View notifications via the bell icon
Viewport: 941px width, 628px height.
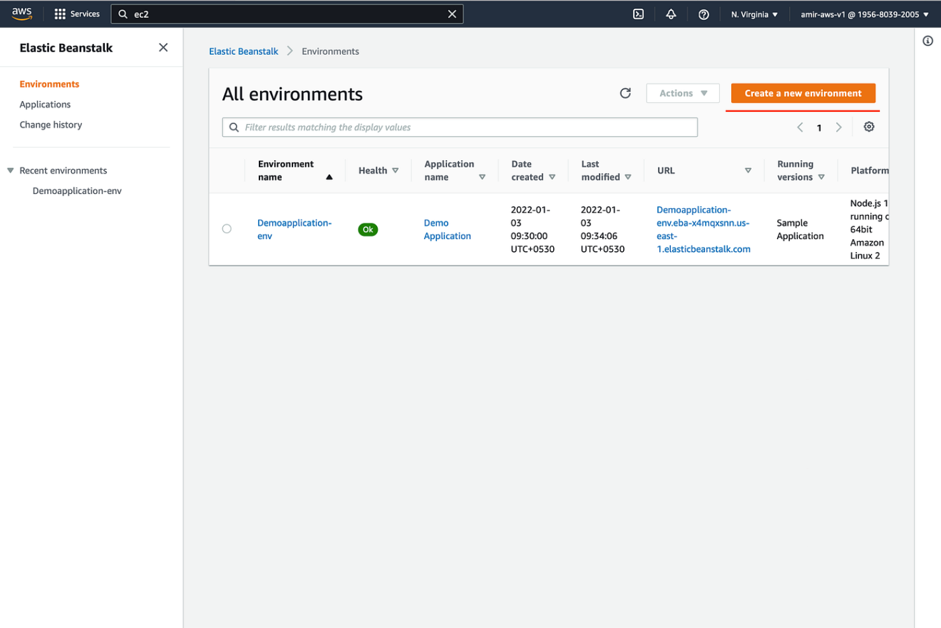(x=671, y=13)
